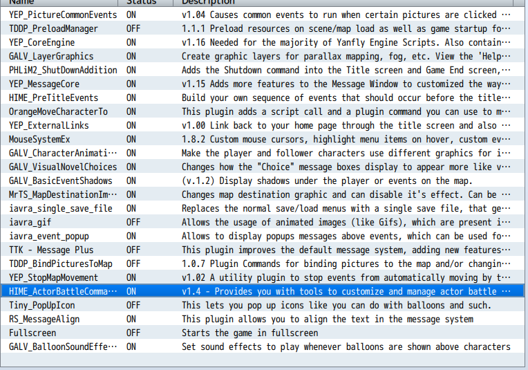
Task: Click description 'Replaces the normal save/load menus'
Action: tap(346, 208)
